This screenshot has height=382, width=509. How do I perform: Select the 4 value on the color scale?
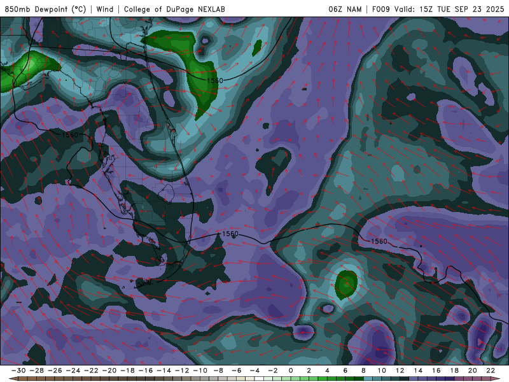[x=327, y=371]
